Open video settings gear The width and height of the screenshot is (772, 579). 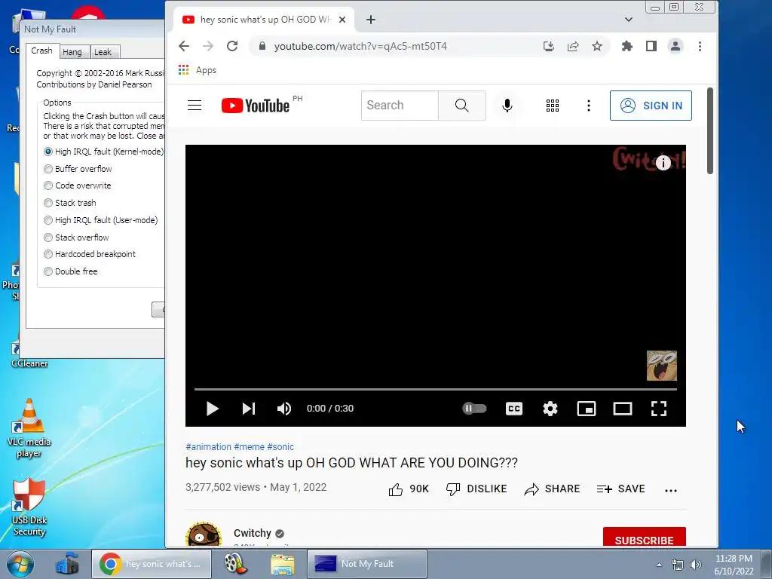click(550, 409)
